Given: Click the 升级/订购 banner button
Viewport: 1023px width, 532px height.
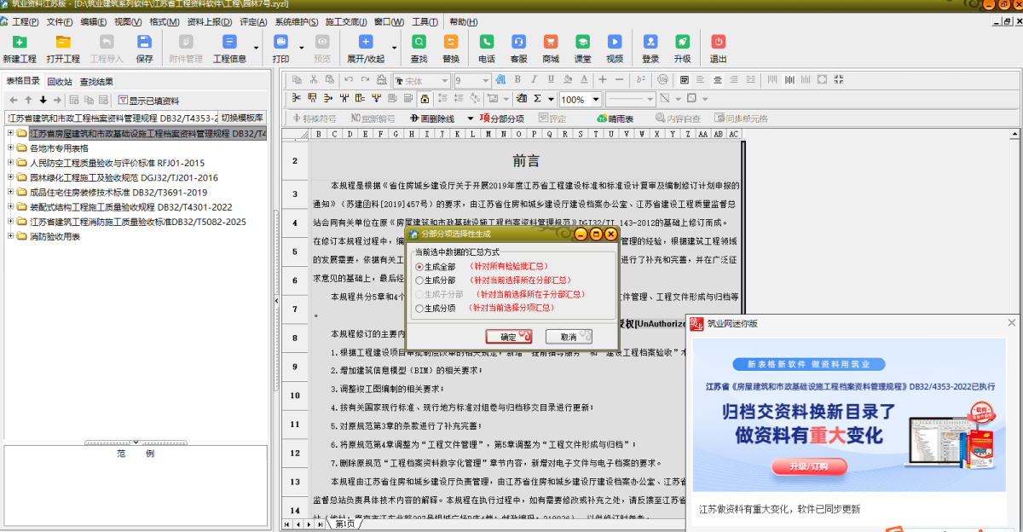Looking at the screenshot, I should tap(807, 466).
